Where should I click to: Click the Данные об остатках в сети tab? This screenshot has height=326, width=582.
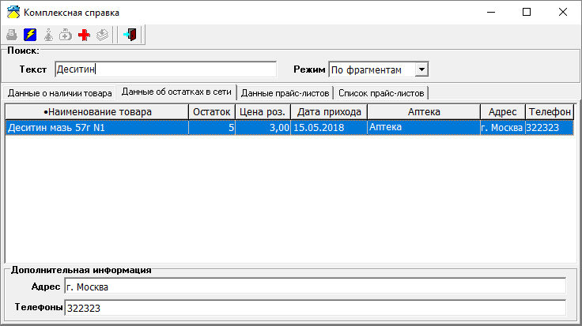click(177, 92)
